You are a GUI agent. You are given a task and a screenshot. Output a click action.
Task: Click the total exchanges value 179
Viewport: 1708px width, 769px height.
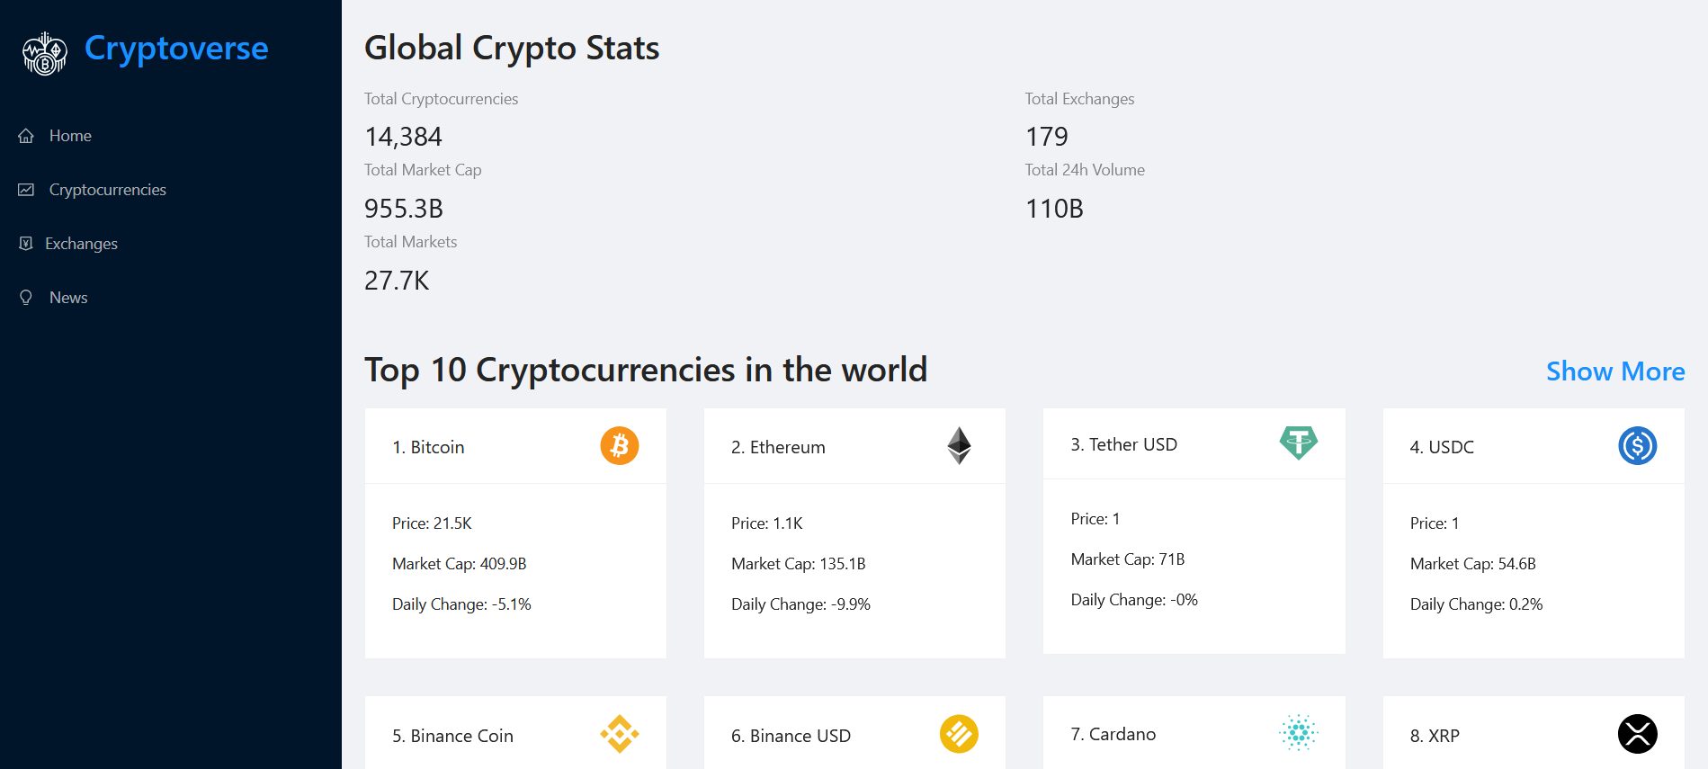pos(1047,137)
